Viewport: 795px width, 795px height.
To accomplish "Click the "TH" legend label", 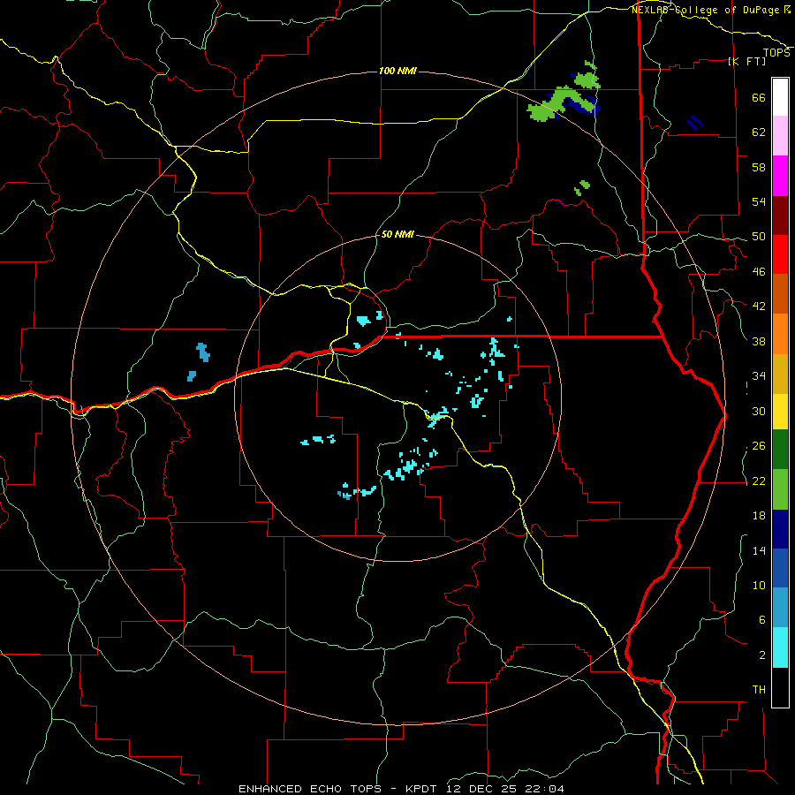I will pos(759,690).
